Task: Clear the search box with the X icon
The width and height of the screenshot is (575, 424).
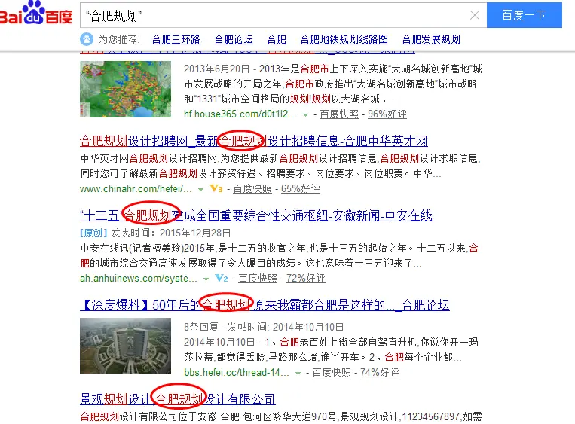Action: (x=475, y=15)
